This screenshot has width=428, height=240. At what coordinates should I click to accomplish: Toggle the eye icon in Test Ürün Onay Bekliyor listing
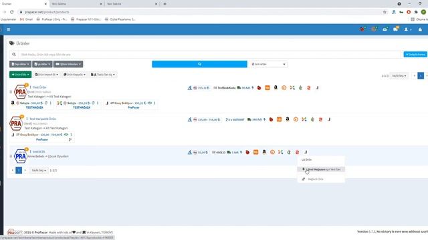150,103
